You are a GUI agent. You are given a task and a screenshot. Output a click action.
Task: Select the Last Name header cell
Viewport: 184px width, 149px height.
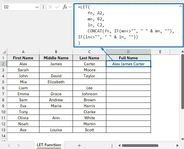(x=89, y=58)
